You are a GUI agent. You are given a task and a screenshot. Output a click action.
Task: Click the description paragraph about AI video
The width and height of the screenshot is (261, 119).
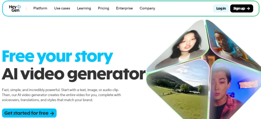point(61,95)
